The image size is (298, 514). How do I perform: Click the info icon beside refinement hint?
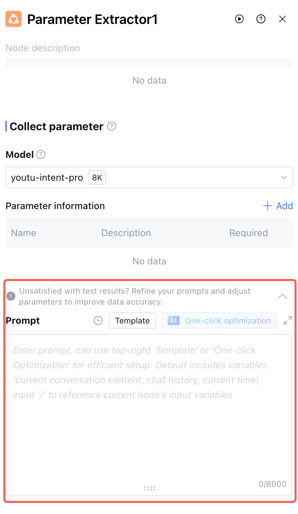[11, 296]
